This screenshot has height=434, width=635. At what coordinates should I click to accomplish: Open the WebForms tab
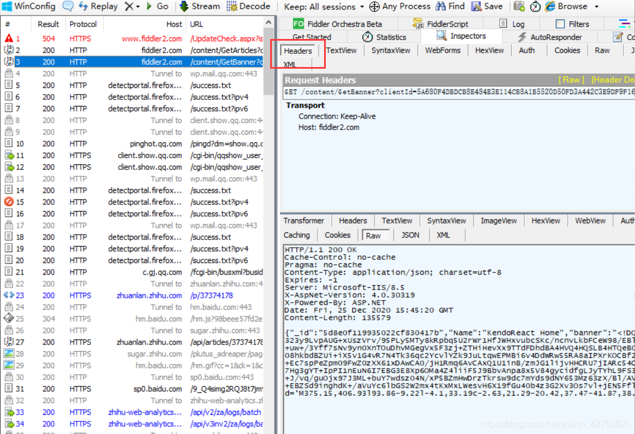(442, 51)
